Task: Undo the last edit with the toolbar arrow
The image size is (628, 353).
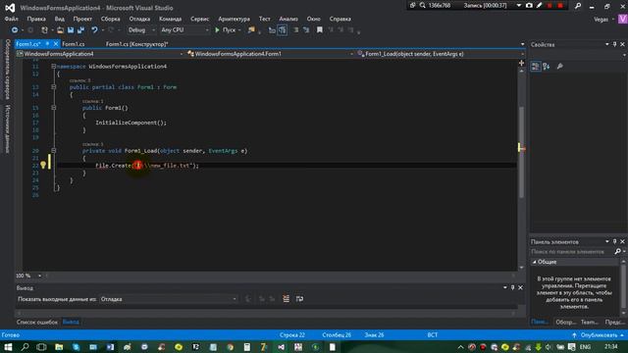Action: pos(94,30)
